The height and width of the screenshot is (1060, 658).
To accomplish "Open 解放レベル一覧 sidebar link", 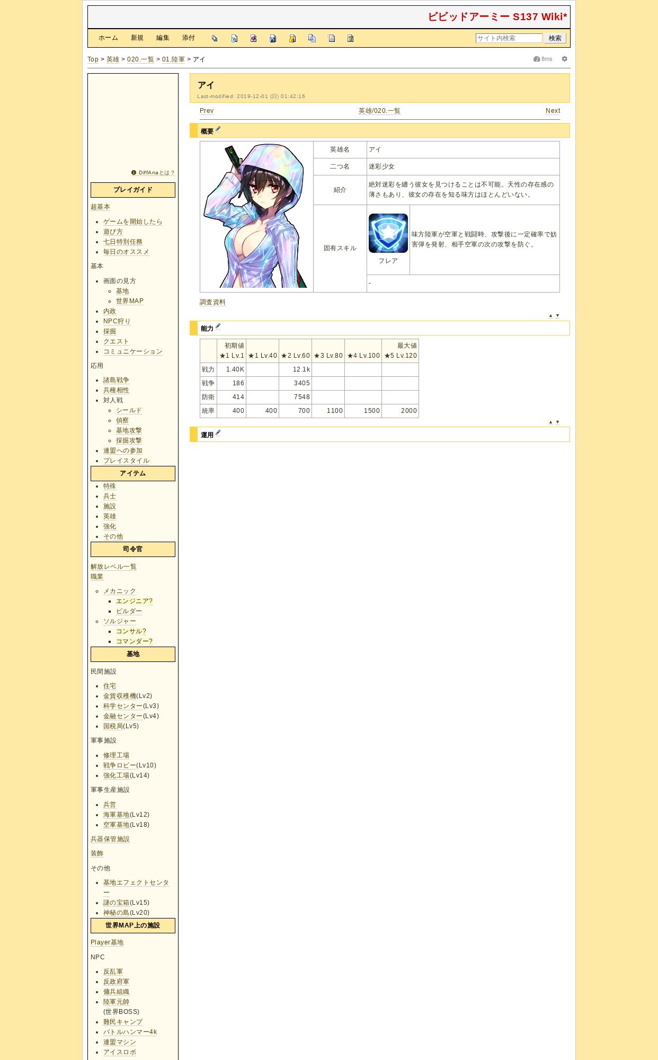I will pos(113,567).
